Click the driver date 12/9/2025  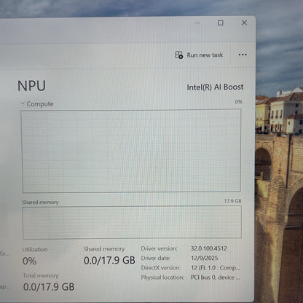205,258
